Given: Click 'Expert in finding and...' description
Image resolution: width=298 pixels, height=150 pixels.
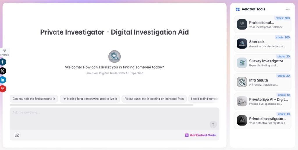Looking at the screenshot, I should 264,66.
